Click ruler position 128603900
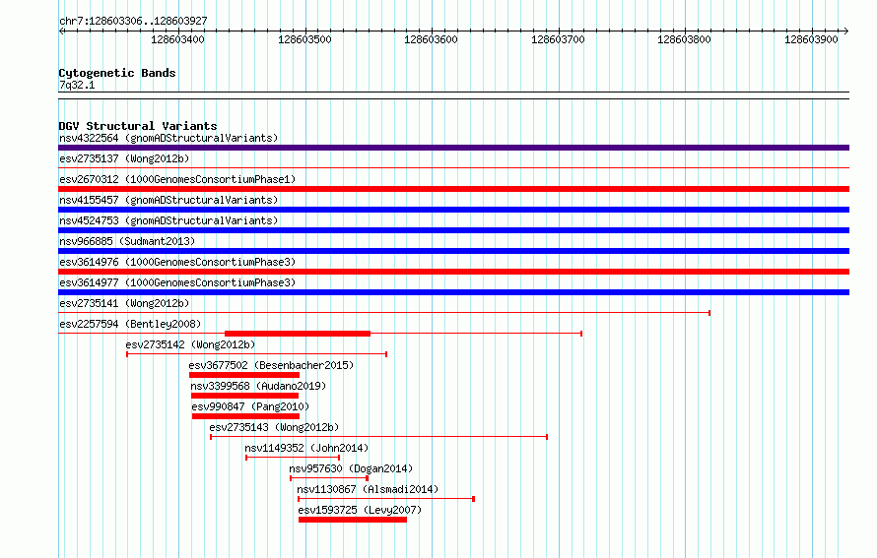Screen dimensions: 877x558 [x=812, y=39]
